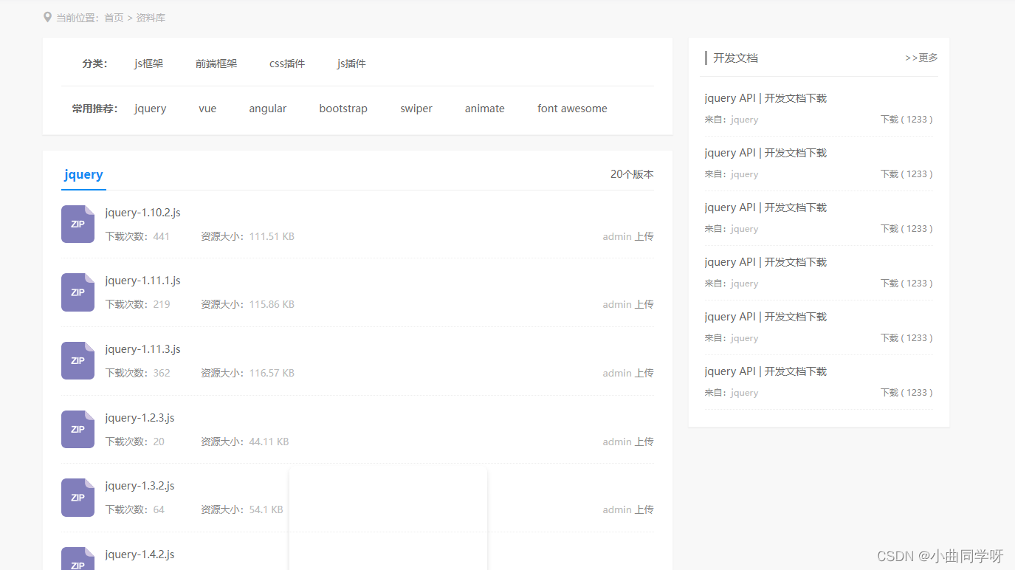
Task: Choose the css插件 category
Action: tap(287, 63)
